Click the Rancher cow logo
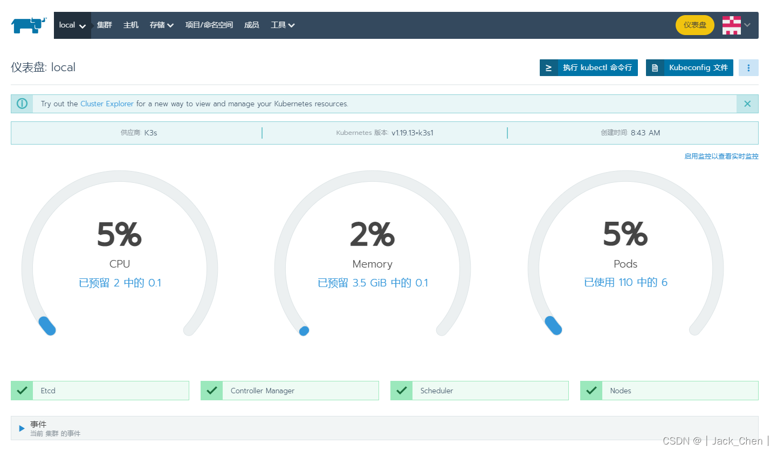 pyautogui.click(x=29, y=25)
